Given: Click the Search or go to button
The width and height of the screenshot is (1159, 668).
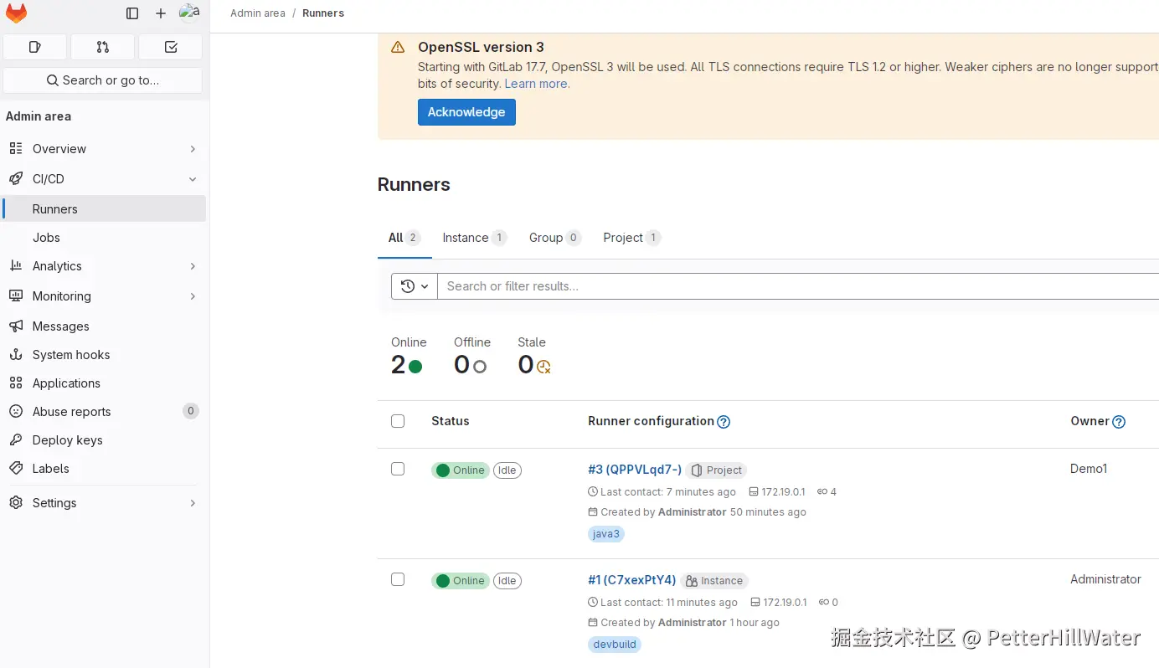Looking at the screenshot, I should coord(103,80).
